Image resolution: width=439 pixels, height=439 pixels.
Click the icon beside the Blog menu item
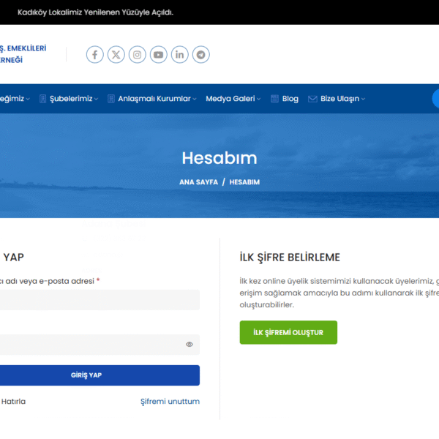coord(275,99)
